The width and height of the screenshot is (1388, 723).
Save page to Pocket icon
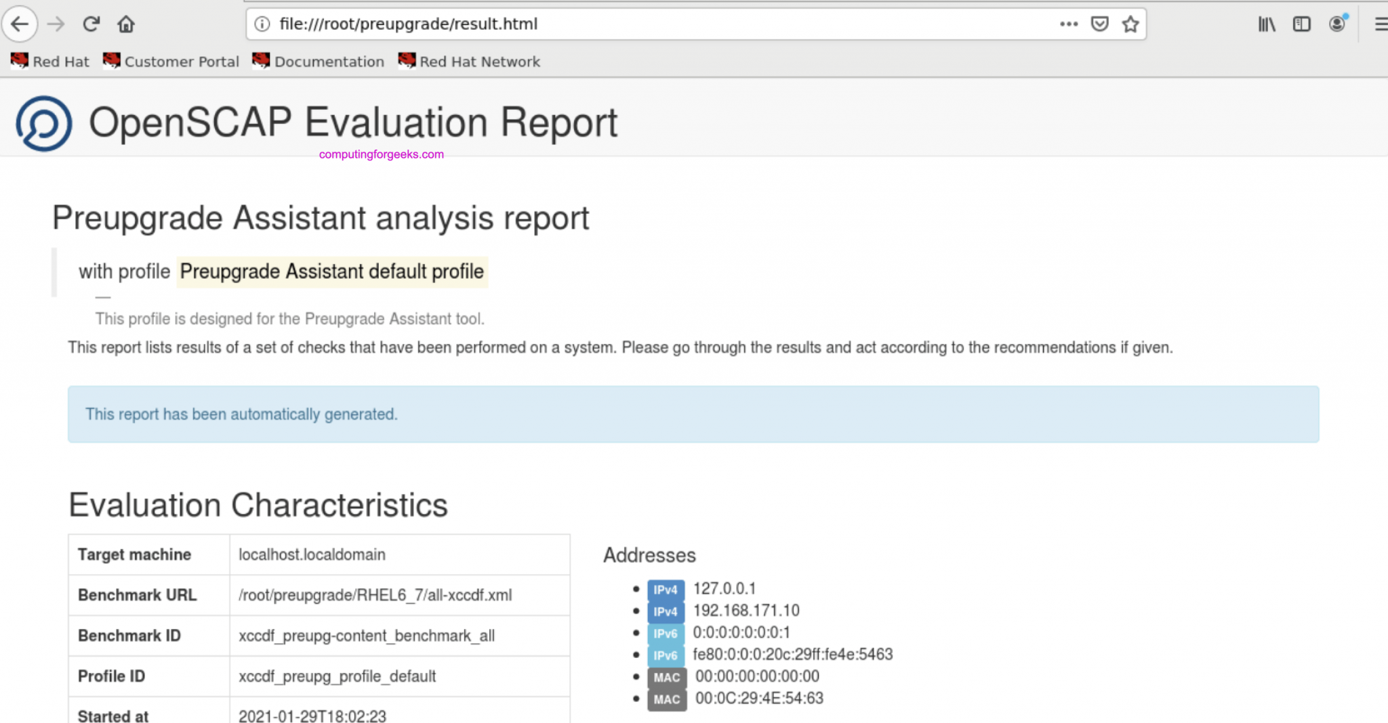[x=1099, y=24]
